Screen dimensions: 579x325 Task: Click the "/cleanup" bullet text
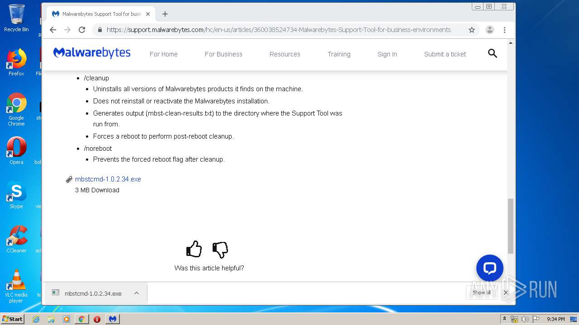pyautogui.click(x=96, y=78)
